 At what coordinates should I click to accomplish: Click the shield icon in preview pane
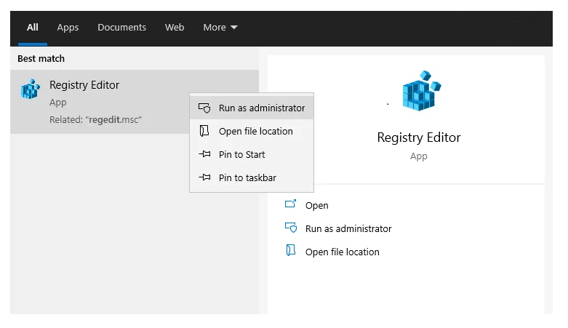(291, 228)
